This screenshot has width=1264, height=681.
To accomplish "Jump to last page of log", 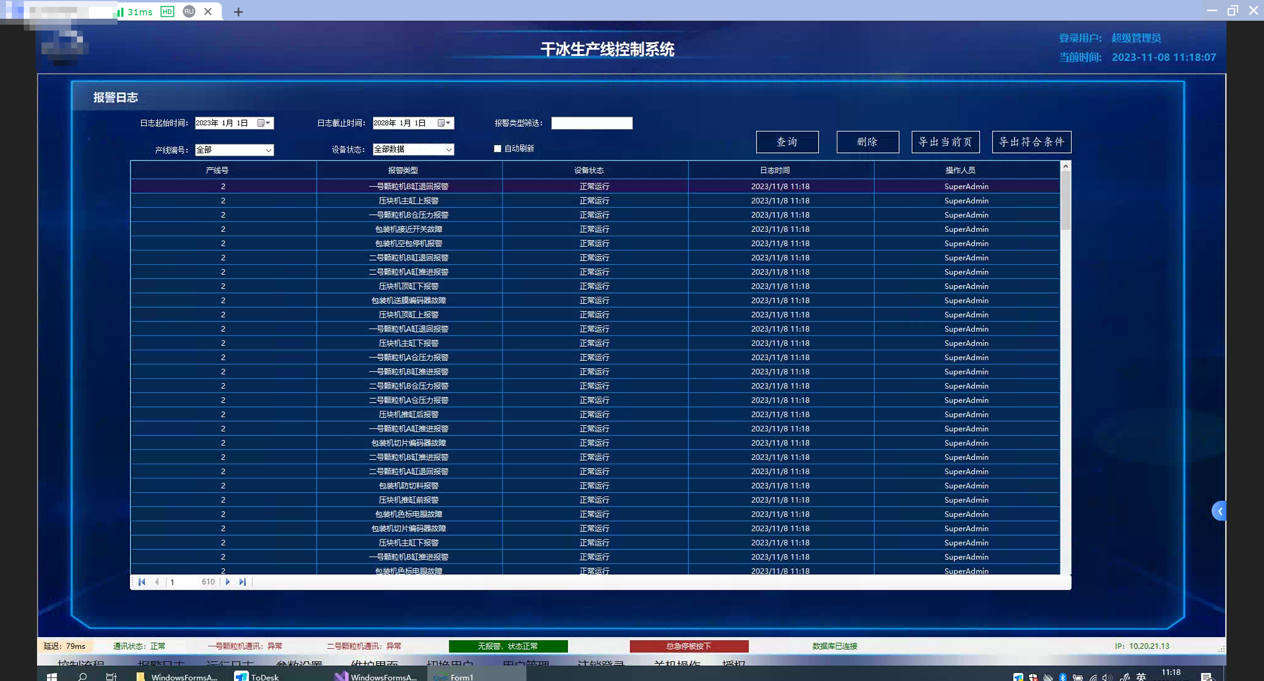I will [242, 582].
